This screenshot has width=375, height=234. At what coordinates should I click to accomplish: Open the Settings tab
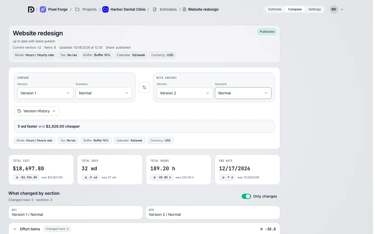pyautogui.click(x=315, y=9)
